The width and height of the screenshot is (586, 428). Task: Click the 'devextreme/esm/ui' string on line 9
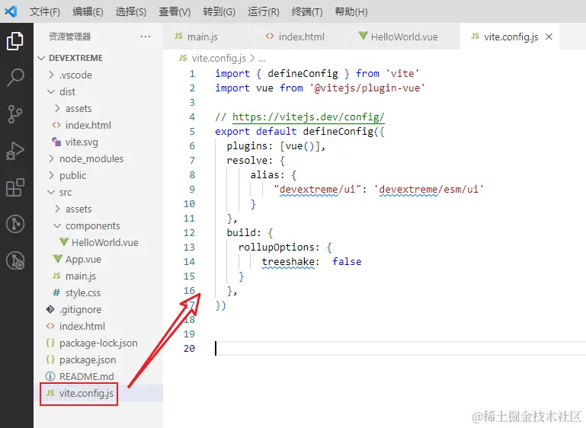coord(429,190)
